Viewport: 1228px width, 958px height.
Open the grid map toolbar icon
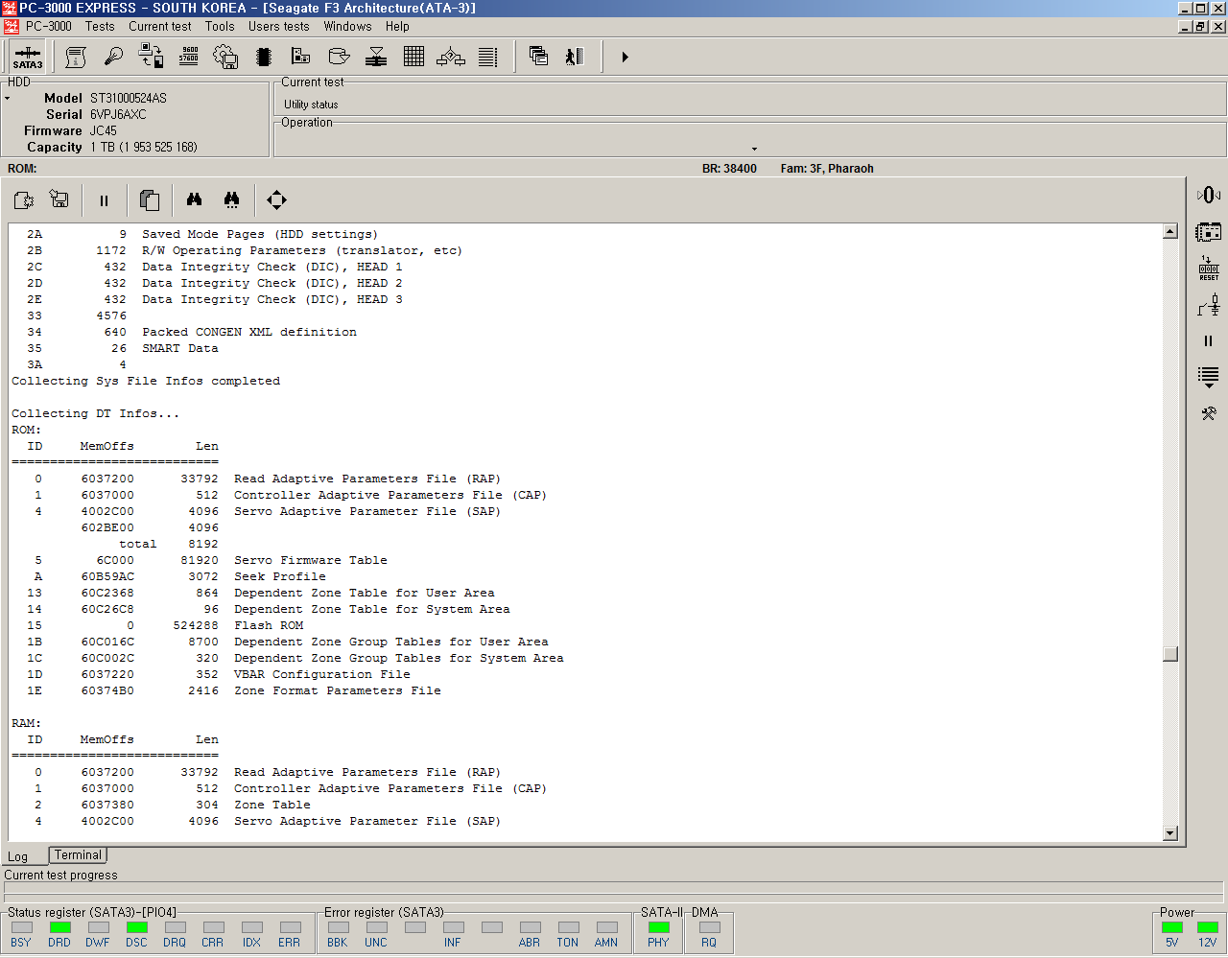[413, 58]
